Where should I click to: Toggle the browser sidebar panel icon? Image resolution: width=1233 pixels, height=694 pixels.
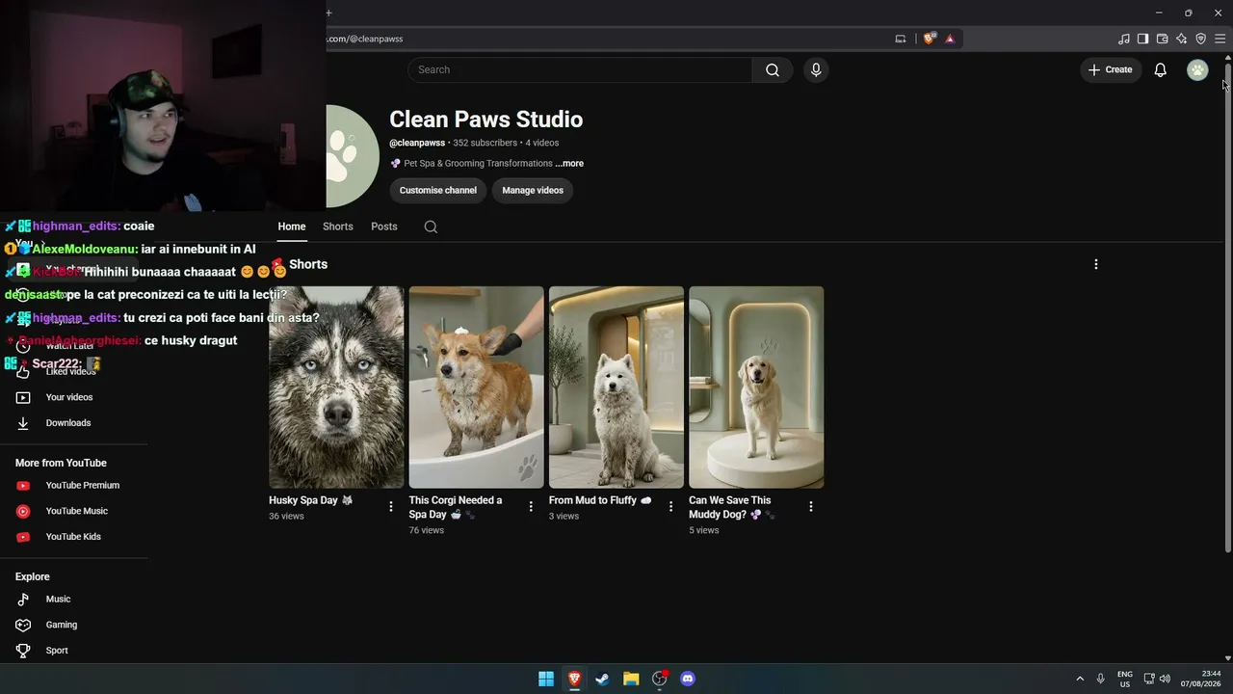tap(1143, 39)
